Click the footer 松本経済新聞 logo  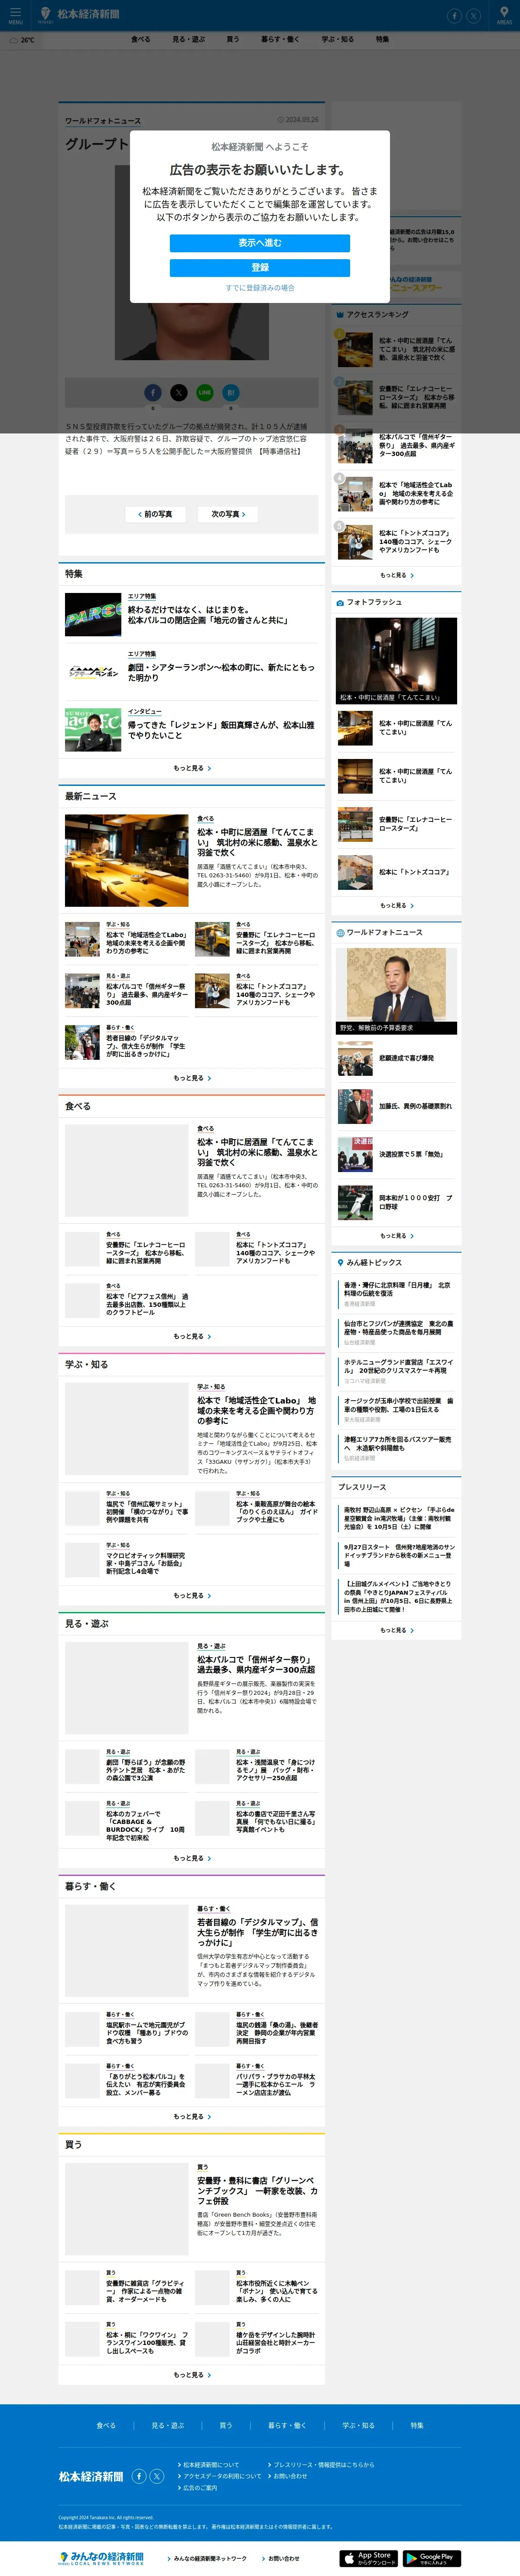coord(91,2476)
